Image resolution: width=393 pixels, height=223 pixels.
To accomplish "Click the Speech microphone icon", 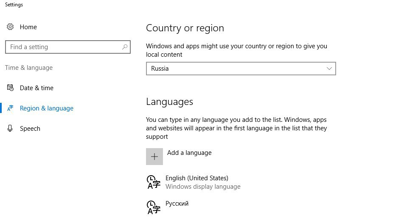I will [x=10, y=128].
